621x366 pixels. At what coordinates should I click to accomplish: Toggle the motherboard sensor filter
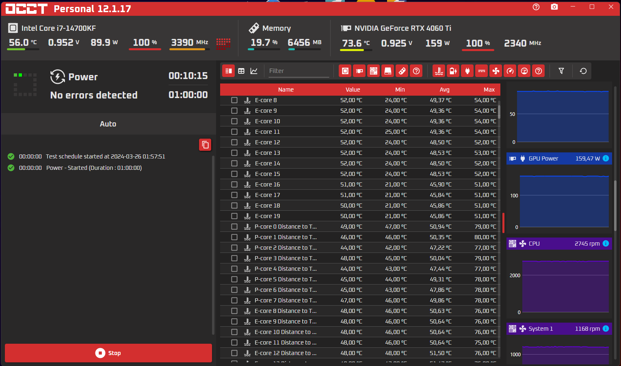point(374,71)
